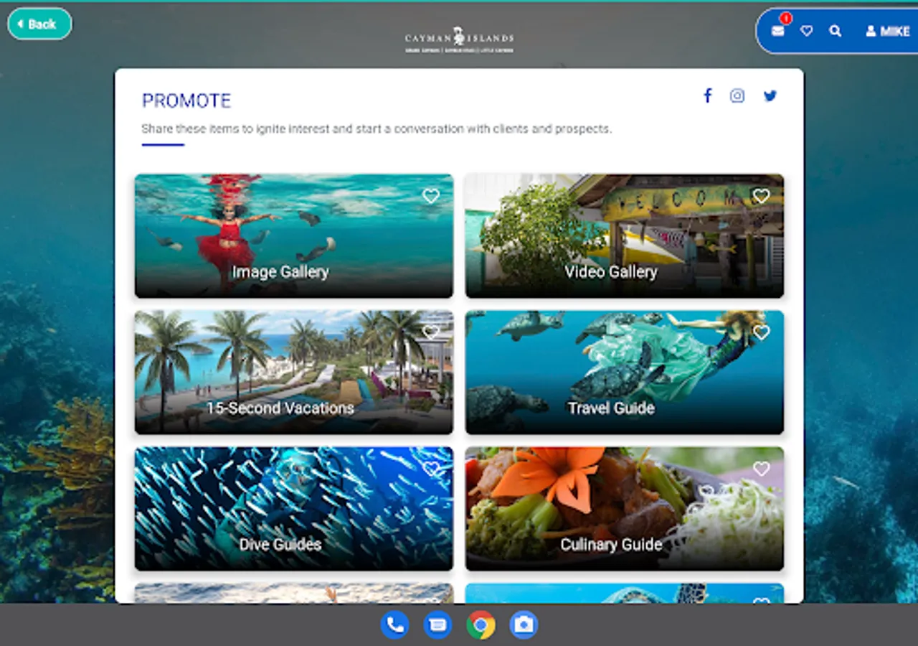Screen dimensions: 918x646
Task: Favorite the Image Gallery card
Action: click(x=431, y=196)
